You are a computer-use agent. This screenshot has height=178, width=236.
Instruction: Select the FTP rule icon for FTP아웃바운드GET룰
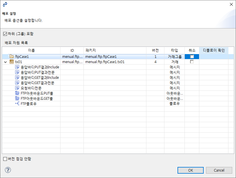click(x=17, y=98)
